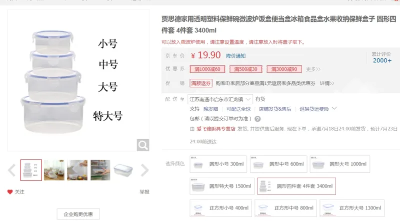The width and height of the screenshot is (400, 221).
Task: Open delivery address dropdown 江苏南通市启东市汇龙镇
Action: [220, 99]
